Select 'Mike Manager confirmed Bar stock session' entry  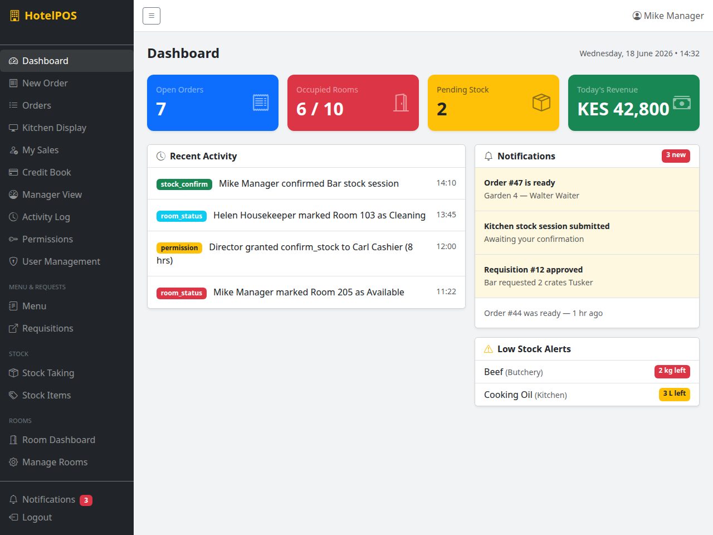306,183
